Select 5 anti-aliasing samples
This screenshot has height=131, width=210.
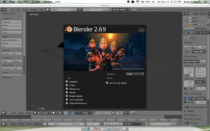(x=185, y=99)
